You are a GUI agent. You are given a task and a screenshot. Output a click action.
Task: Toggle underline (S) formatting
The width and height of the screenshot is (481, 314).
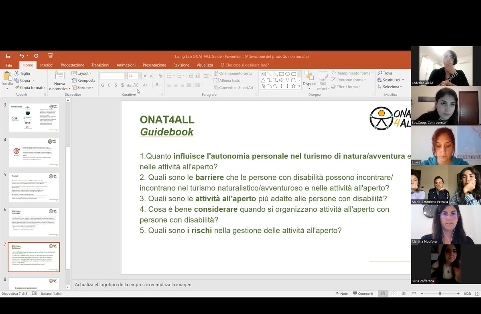[116, 85]
